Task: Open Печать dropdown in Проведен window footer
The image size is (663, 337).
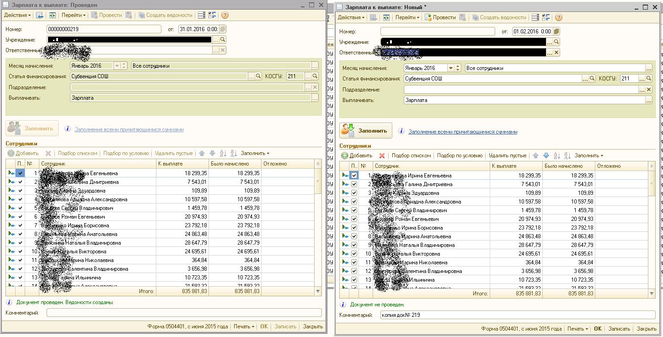Action: click(x=244, y=326)
